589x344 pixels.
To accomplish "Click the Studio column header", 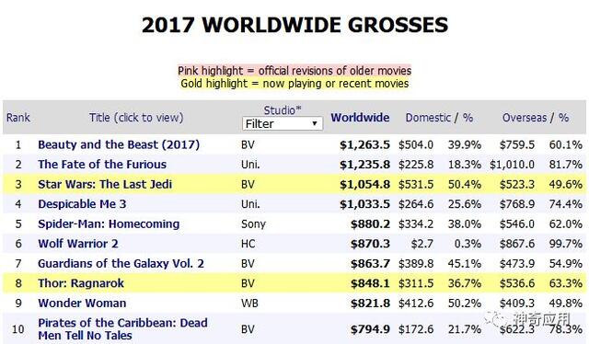I will pos(283,110).
